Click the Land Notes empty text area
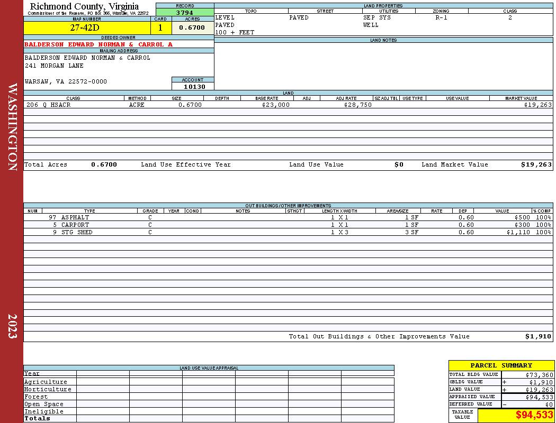Screen dimensions: 556x423 pyautogui.click(x=383, y=66)
